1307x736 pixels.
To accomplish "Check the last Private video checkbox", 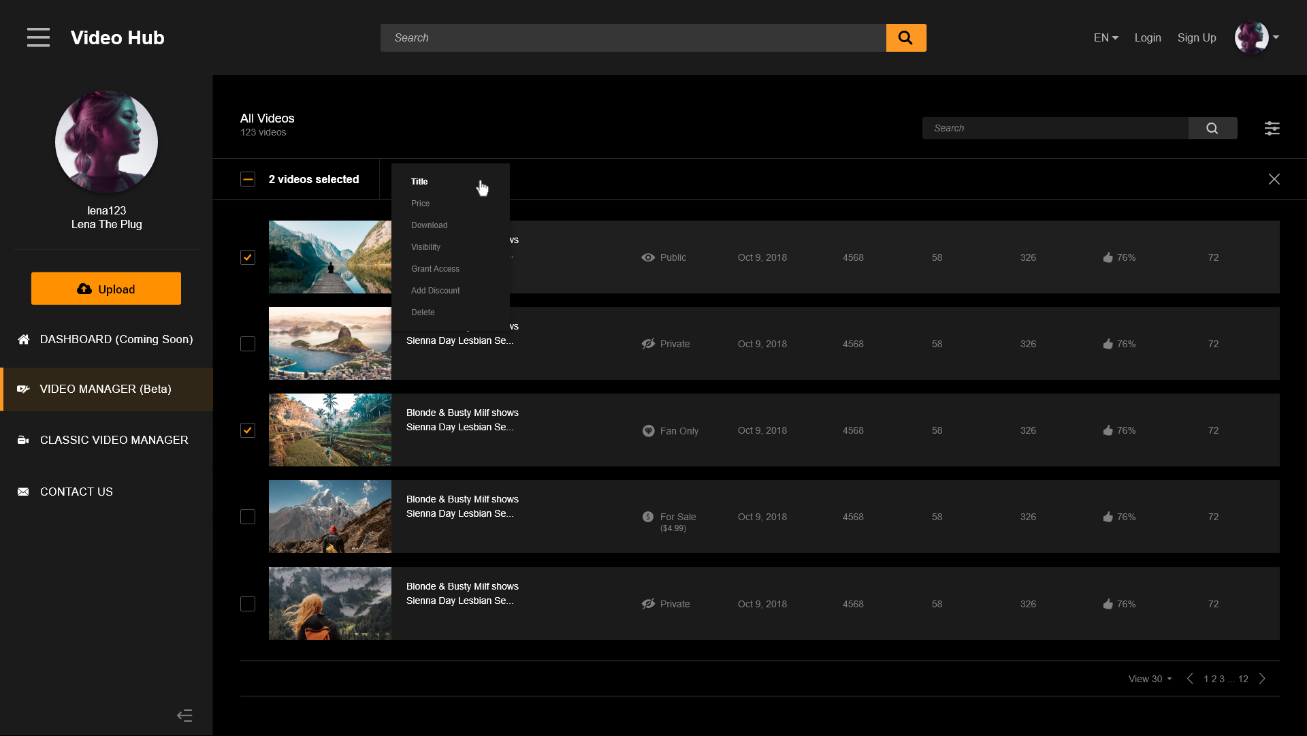I will tap(248, 604).
